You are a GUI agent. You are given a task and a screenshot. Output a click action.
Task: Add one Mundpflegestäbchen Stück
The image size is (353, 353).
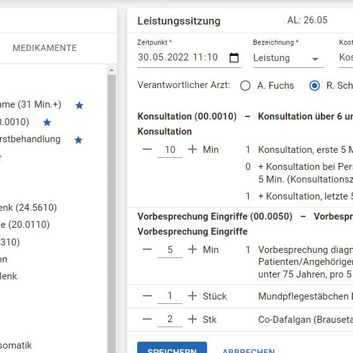click(193, 296)
